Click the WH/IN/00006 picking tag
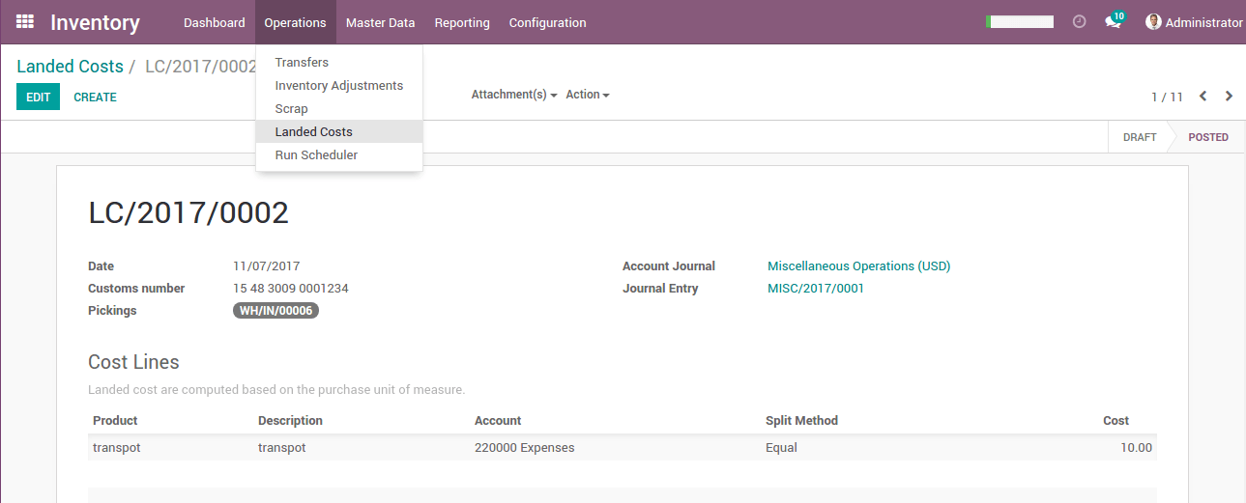The image size is (1246, 503). (275, 311)
